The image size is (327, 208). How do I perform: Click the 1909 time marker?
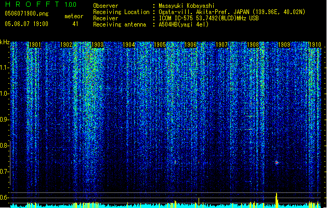coord(284,45)
